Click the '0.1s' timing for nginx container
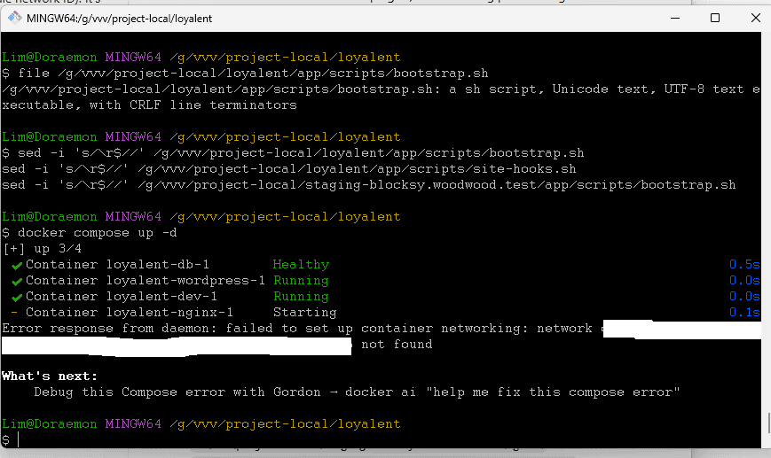Image resolution: width=771 pixels, height=458 pixels. coord(744,312)
